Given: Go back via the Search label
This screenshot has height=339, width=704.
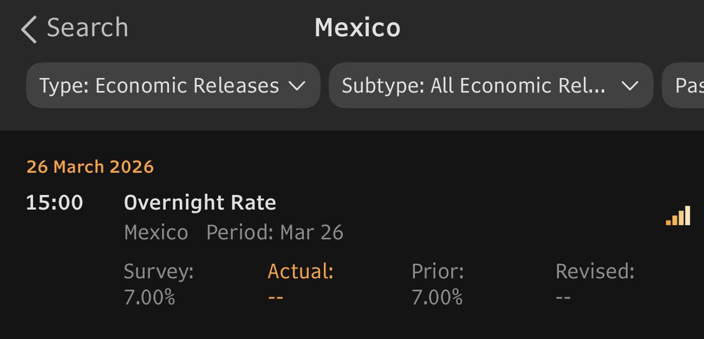Looking at the screenshot, I should pos(87,28).
